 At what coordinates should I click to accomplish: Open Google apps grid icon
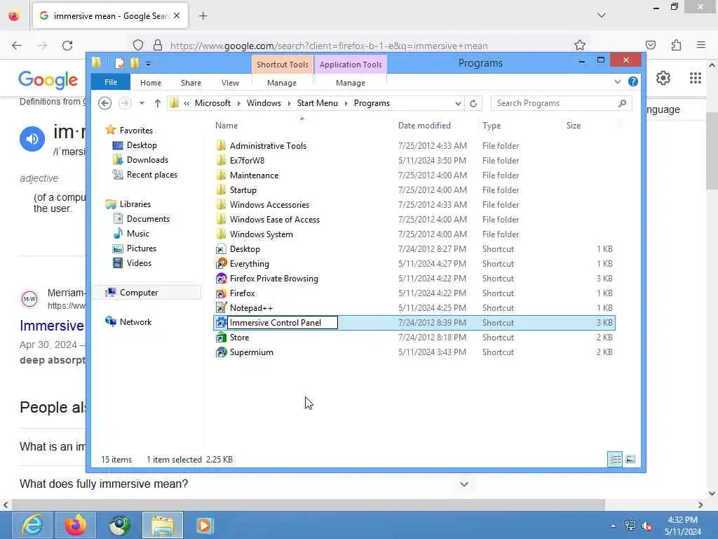coord(695,79)
